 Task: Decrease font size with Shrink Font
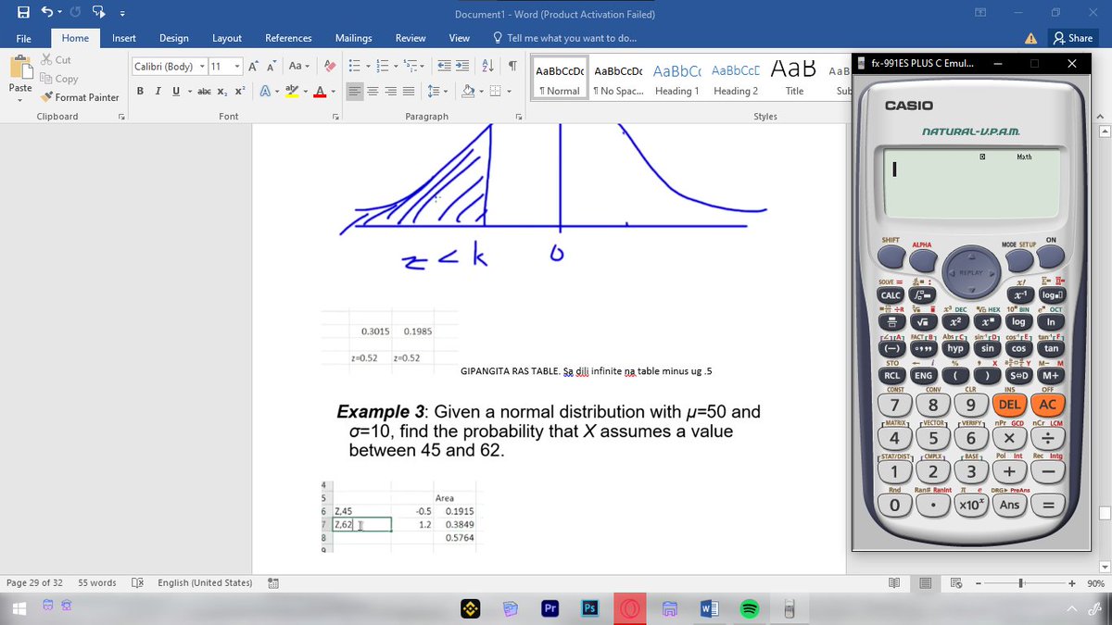pos(271,66)
